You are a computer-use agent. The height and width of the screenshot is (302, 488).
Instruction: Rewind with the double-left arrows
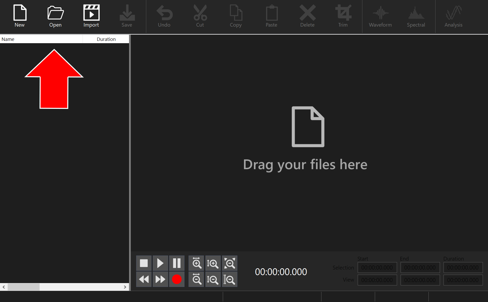click(144, 279)
